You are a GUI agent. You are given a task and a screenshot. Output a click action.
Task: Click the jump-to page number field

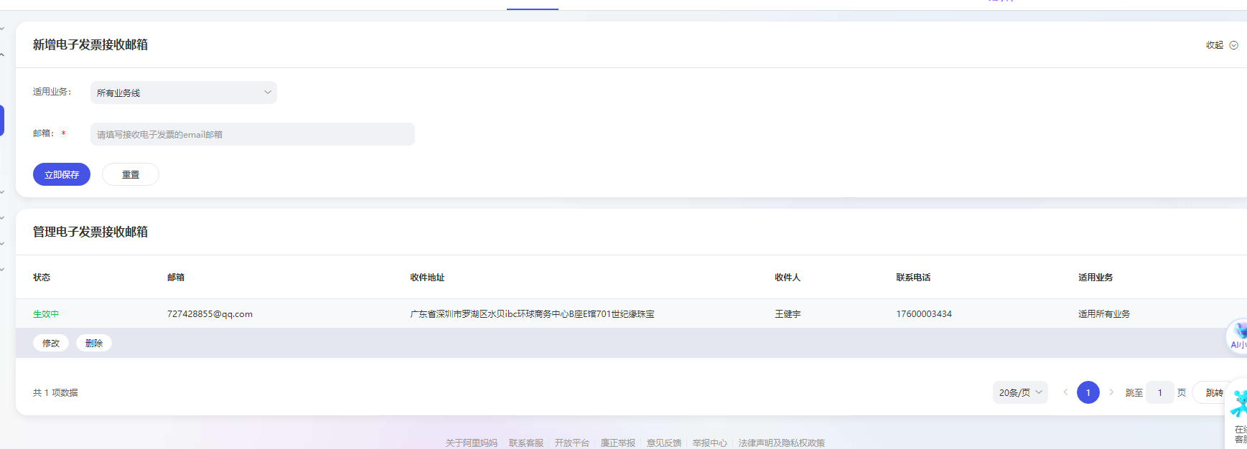pos(1159,392)
